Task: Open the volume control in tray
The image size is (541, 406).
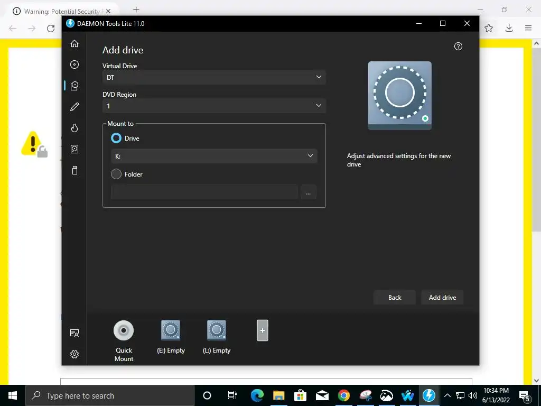Action: click(473, 395)
